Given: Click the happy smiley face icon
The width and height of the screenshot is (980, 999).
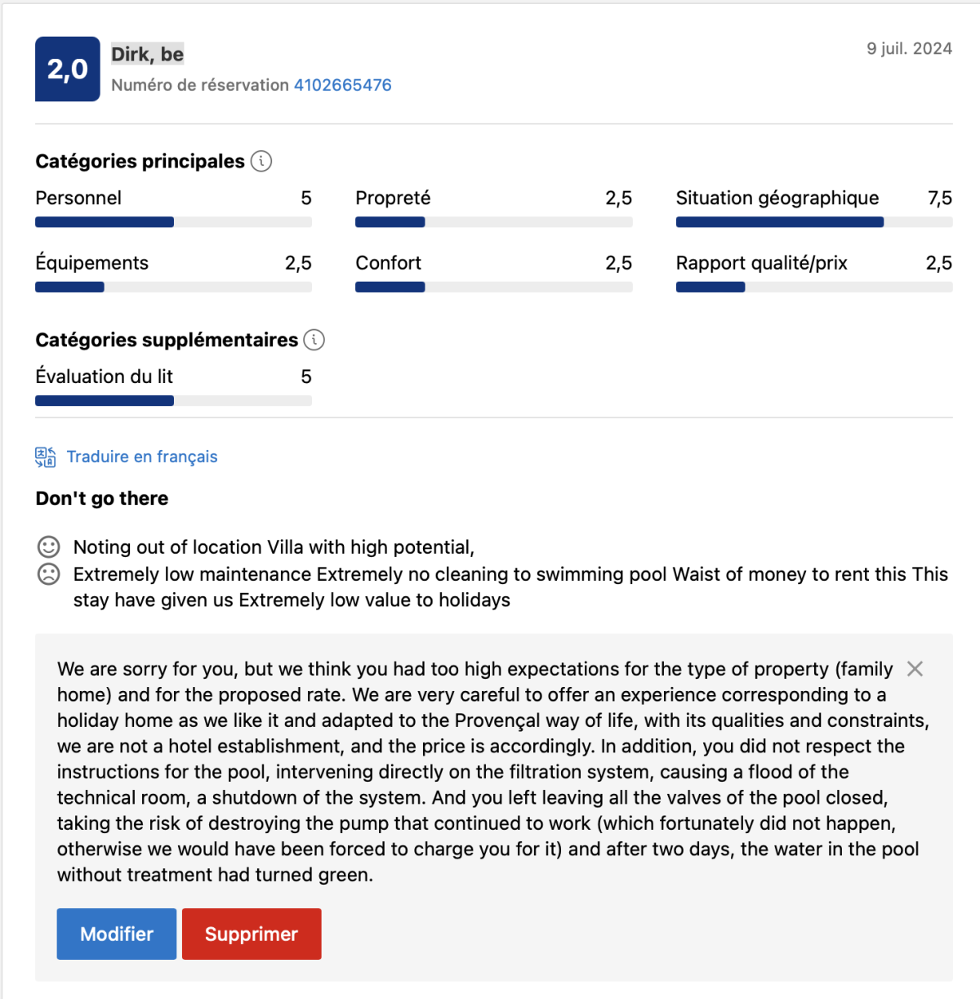Looking at the screenshot, I should (49, 546).
